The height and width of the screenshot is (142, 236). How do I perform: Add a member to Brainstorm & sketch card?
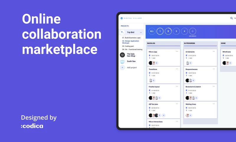[196, 98]
